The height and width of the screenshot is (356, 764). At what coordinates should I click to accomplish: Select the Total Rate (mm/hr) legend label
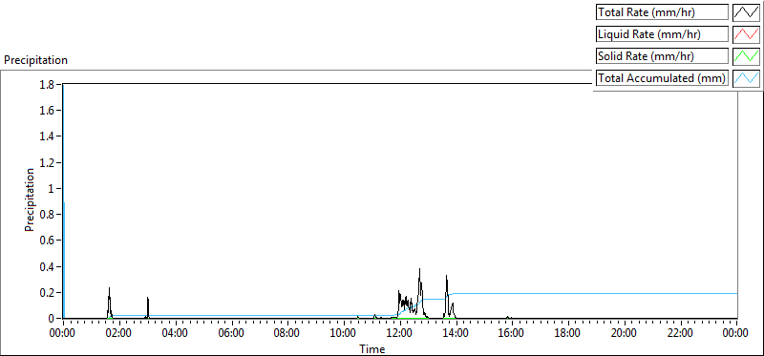pyautogui.click(x=662, y=12)
